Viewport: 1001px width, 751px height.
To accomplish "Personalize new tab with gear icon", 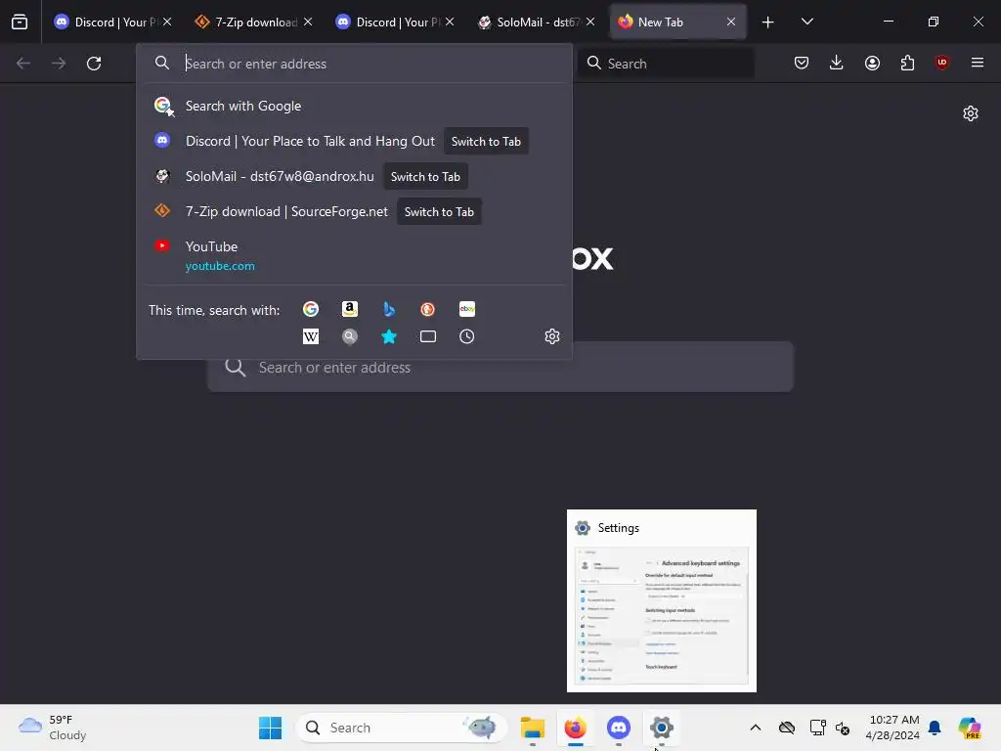I will (971, 113).
